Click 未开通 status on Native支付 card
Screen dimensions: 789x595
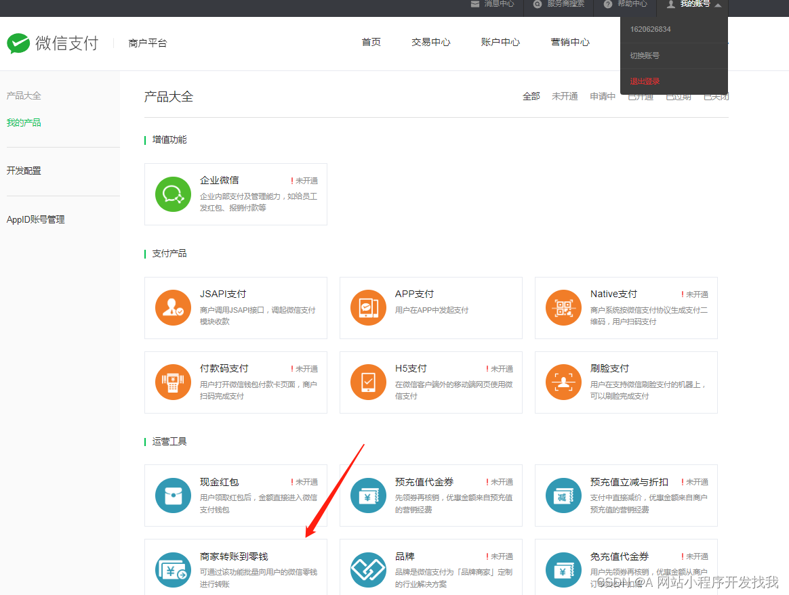[x=694, y=294]
